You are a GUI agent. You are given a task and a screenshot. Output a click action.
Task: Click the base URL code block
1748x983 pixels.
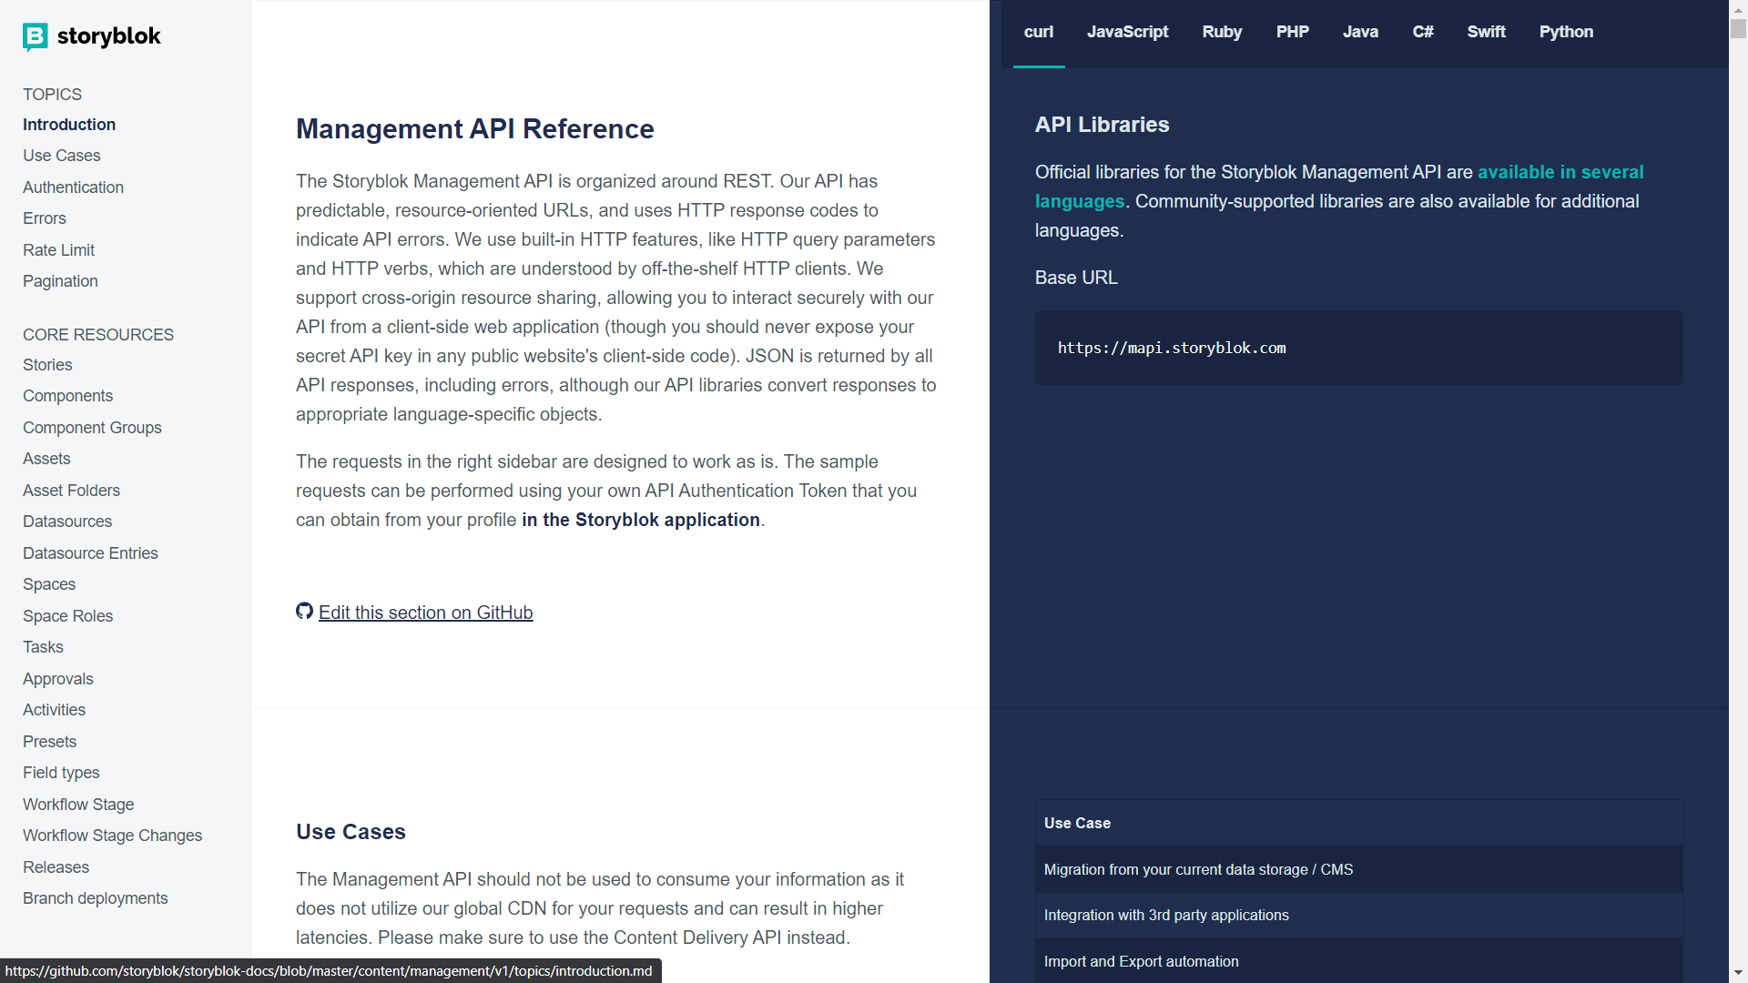tap(1358, 348)
